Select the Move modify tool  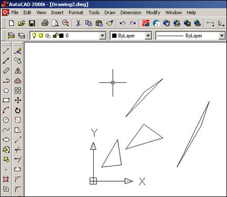pos(18,100)
